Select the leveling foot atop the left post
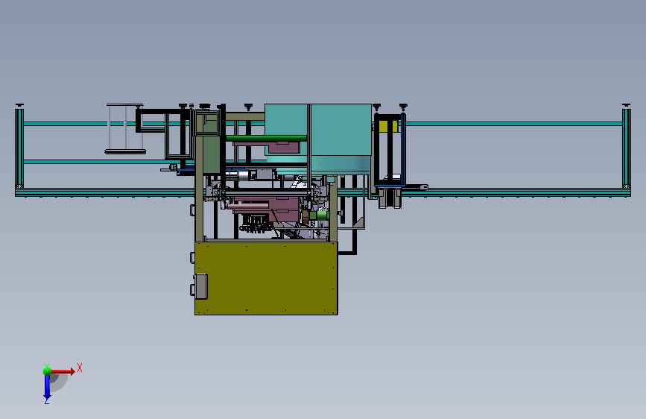 point(19,106)
